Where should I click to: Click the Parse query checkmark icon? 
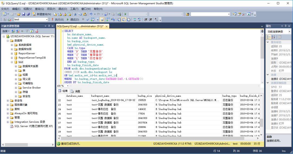(88, 20)
